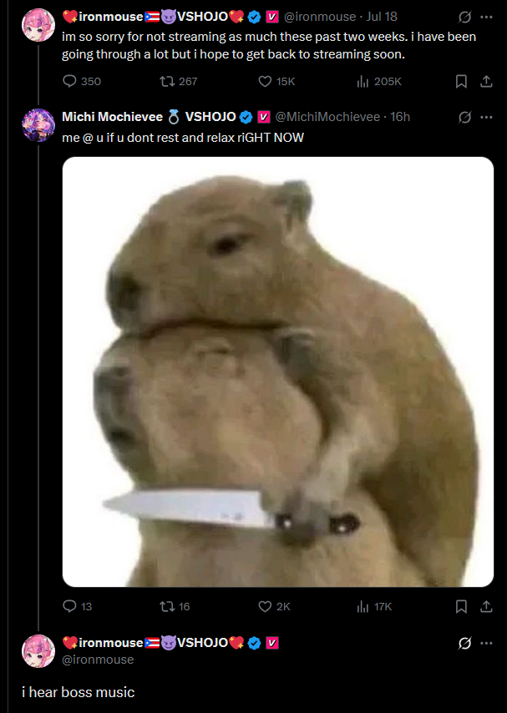
Task: Open the capybara with knife image
Action: click(277, 372)
